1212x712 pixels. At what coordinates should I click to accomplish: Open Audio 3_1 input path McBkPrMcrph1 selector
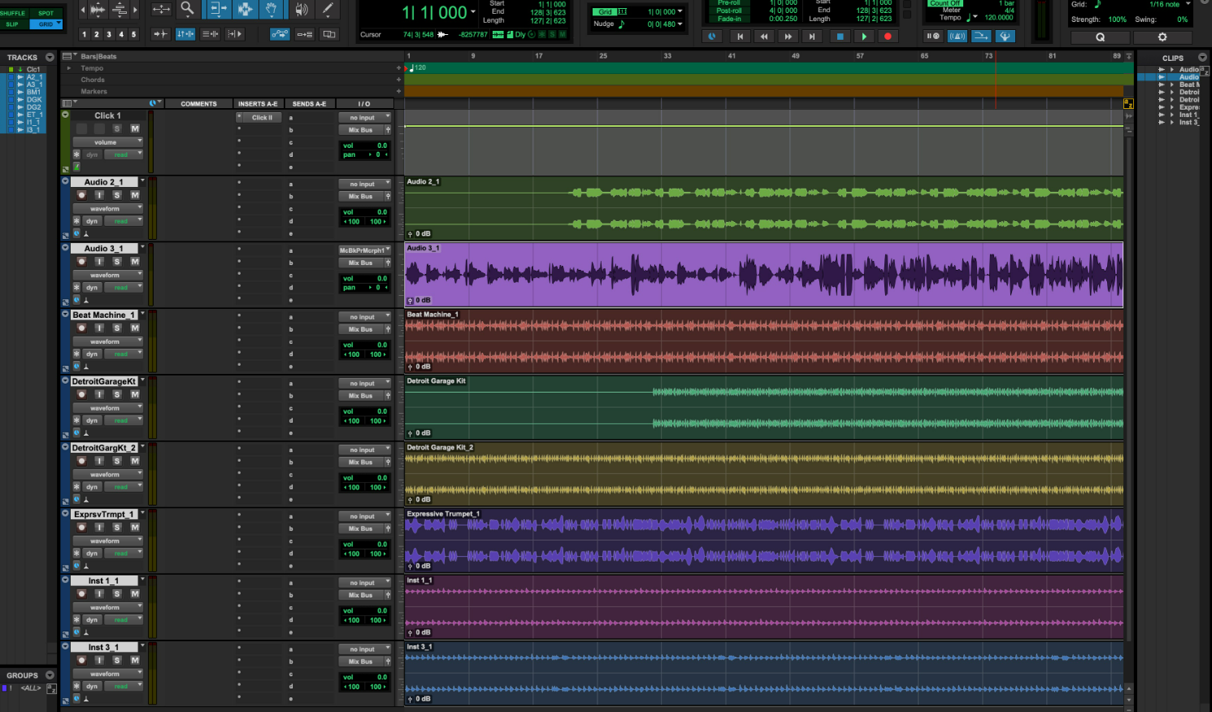click(364, 250)
